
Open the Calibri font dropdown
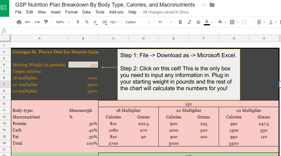click(138, 22)
